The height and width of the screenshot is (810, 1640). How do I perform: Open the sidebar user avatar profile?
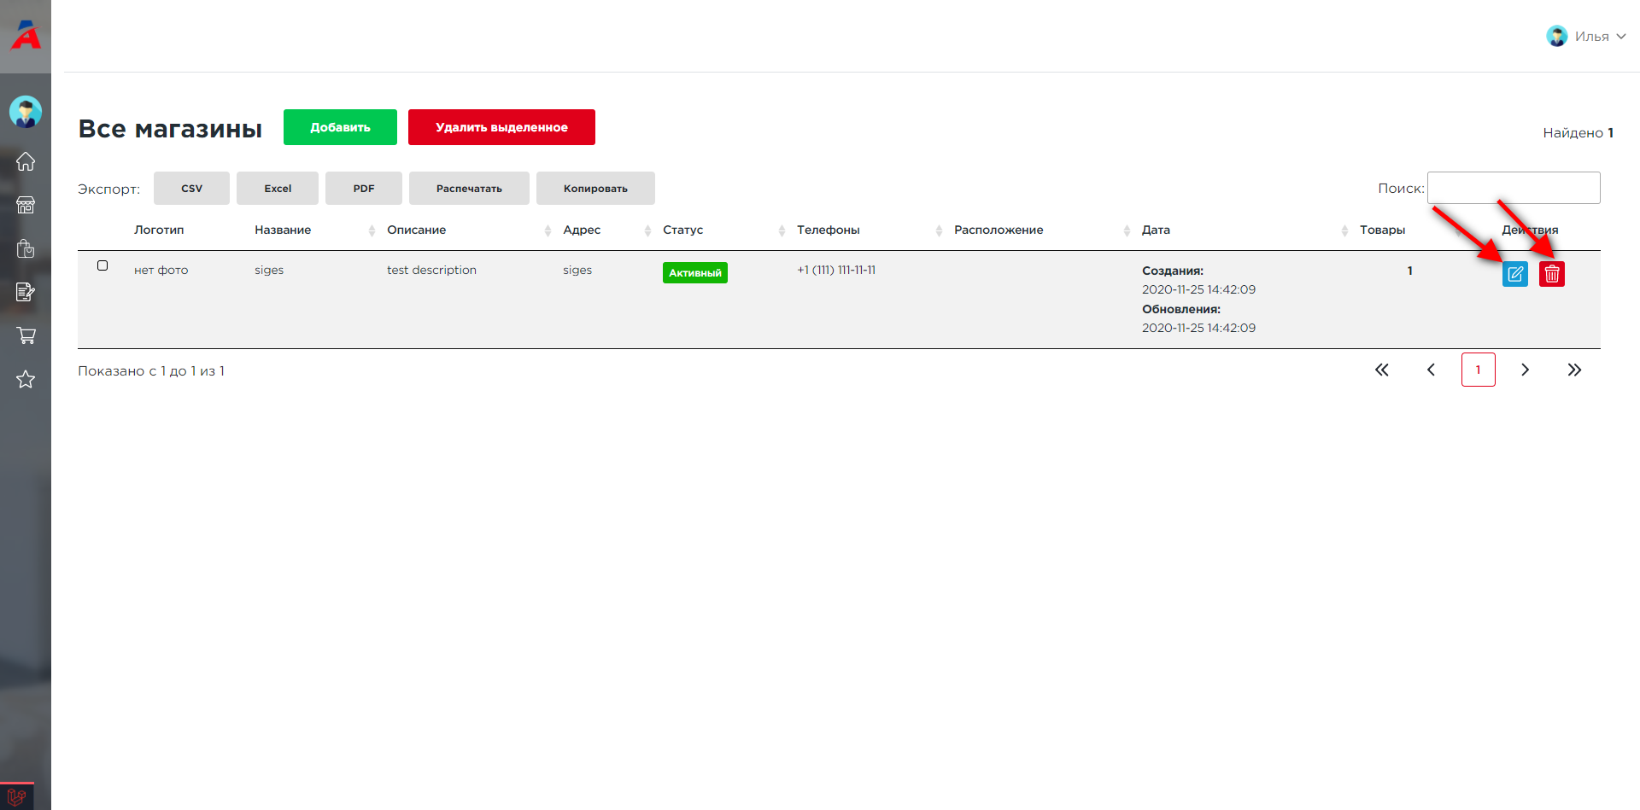26,112
